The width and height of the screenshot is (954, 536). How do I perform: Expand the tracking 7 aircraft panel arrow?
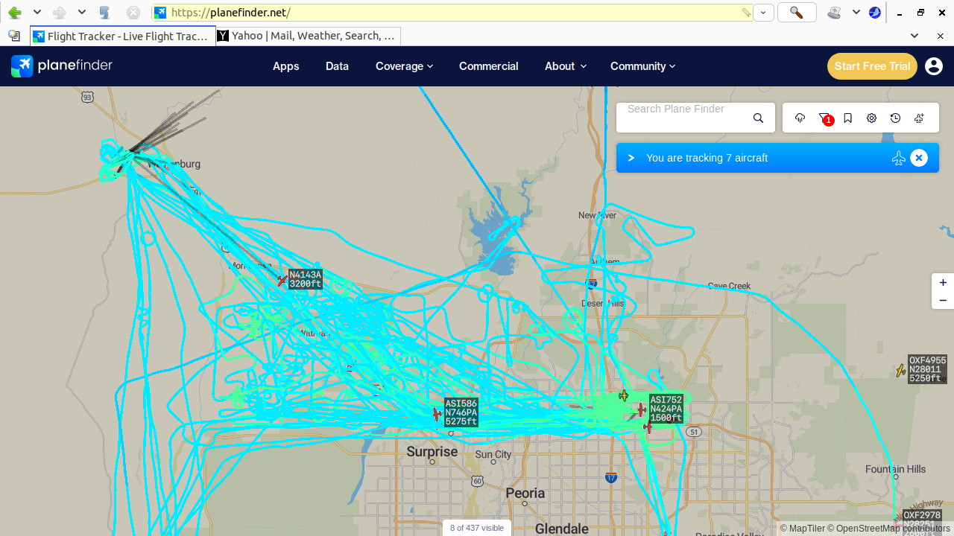[631, 158]
